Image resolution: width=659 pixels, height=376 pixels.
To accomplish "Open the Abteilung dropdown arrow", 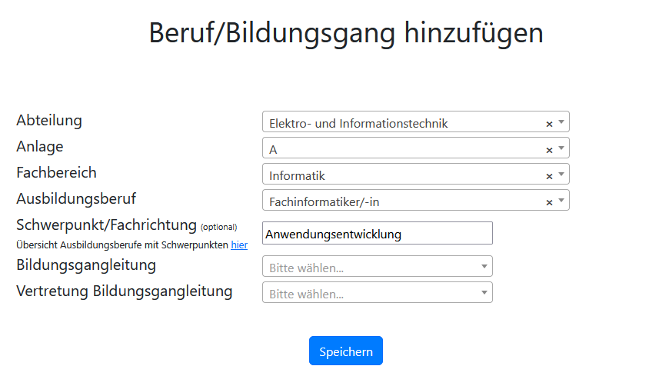I will (x=561, y=121).
